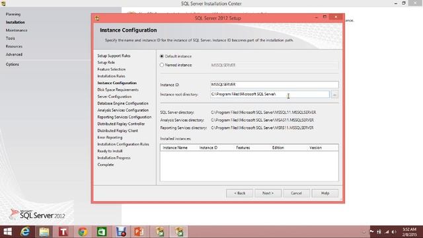Click the Back button

[239, 193]
